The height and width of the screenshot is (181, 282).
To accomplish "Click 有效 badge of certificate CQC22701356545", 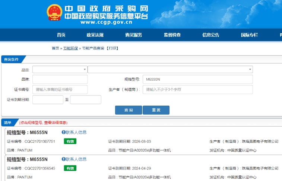I will click(70, 168).
